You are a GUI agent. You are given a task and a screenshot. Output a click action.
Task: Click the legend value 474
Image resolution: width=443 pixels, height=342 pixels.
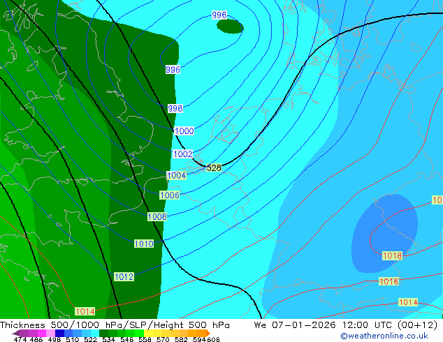[x=20, y=339]
